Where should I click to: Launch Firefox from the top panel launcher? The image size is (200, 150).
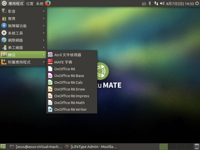point(48,3)
